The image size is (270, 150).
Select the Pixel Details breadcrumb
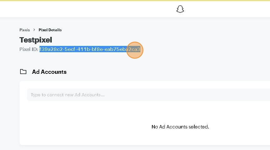50,30
